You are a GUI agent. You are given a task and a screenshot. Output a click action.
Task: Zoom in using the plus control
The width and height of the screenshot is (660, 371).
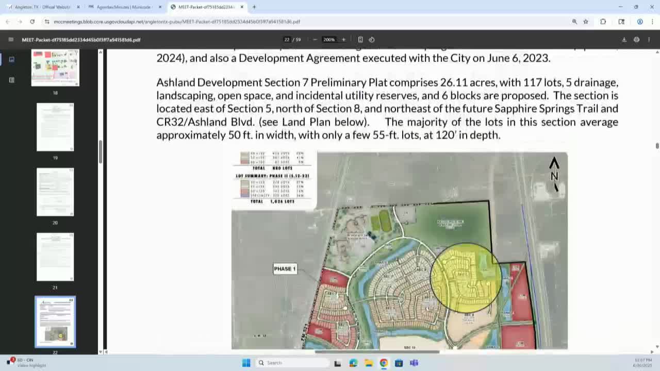point(343,39)
